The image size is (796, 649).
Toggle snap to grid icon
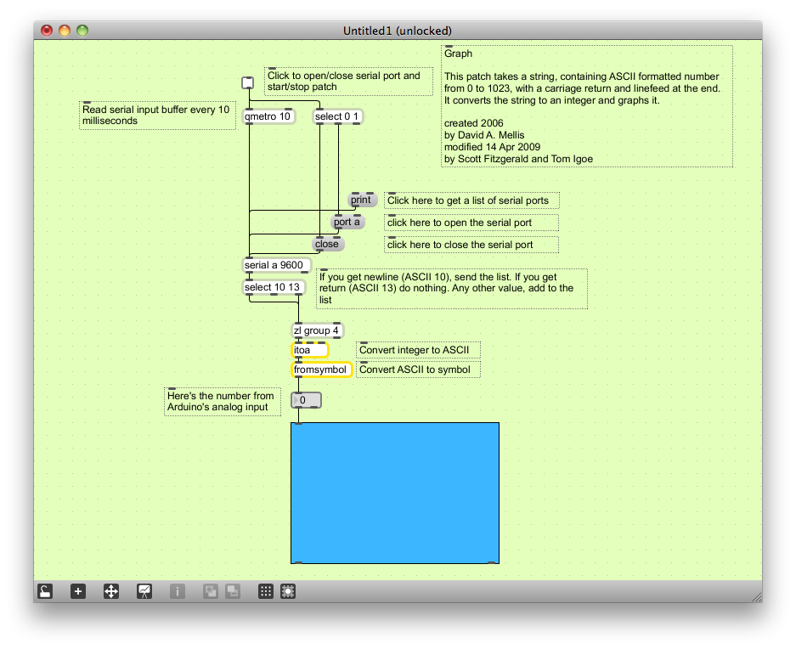click(x=288, y=591)
